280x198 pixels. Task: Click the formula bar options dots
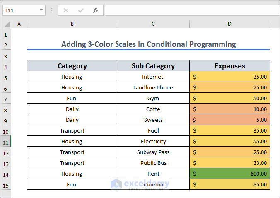click(x=52, y=10)
